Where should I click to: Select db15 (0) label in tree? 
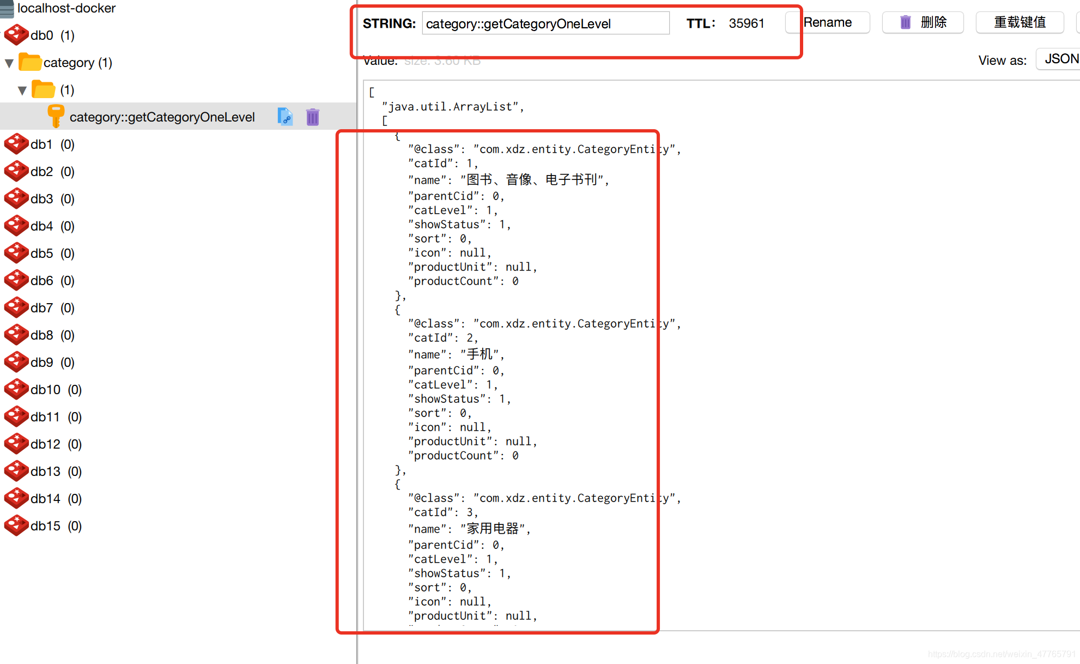(x=56, y=526)
